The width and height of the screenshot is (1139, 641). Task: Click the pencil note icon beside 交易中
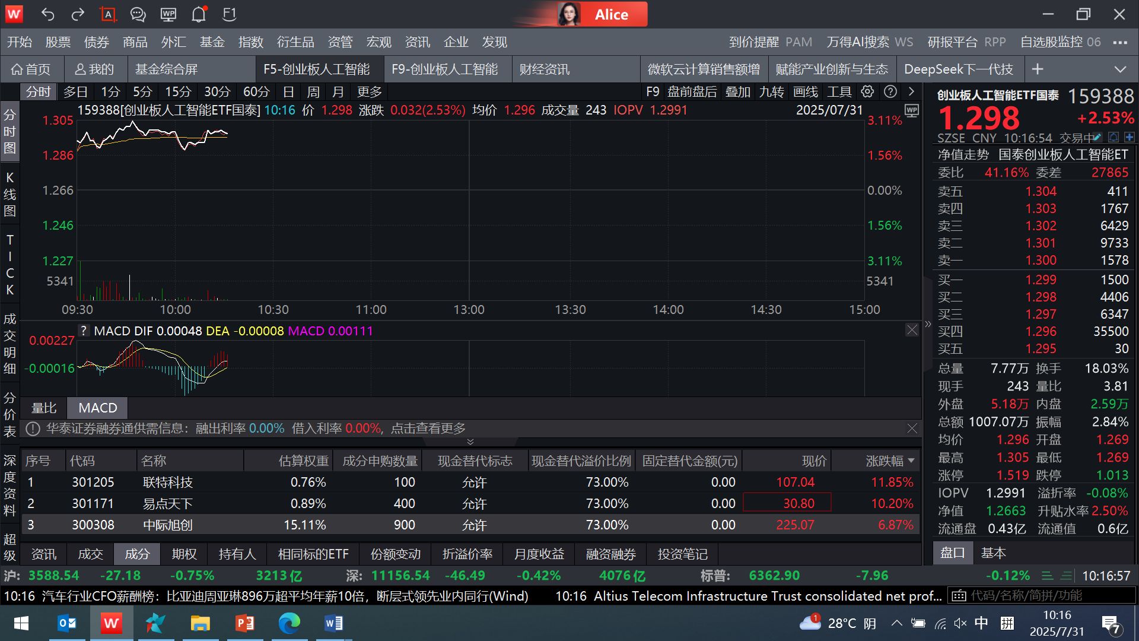click(x=1097, y=137)
